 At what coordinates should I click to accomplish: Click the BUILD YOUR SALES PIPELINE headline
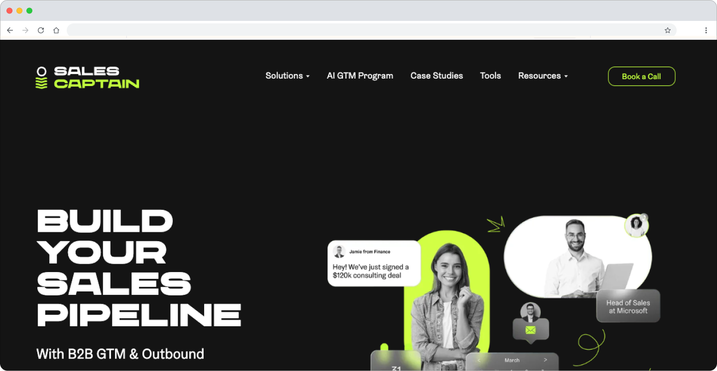point(139,268)
